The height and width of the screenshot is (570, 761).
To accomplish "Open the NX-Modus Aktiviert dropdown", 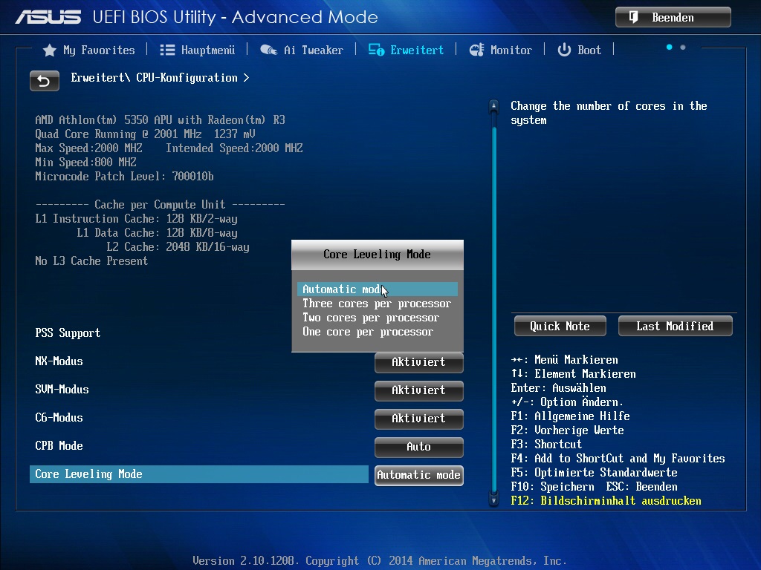I will click(419, 362).
